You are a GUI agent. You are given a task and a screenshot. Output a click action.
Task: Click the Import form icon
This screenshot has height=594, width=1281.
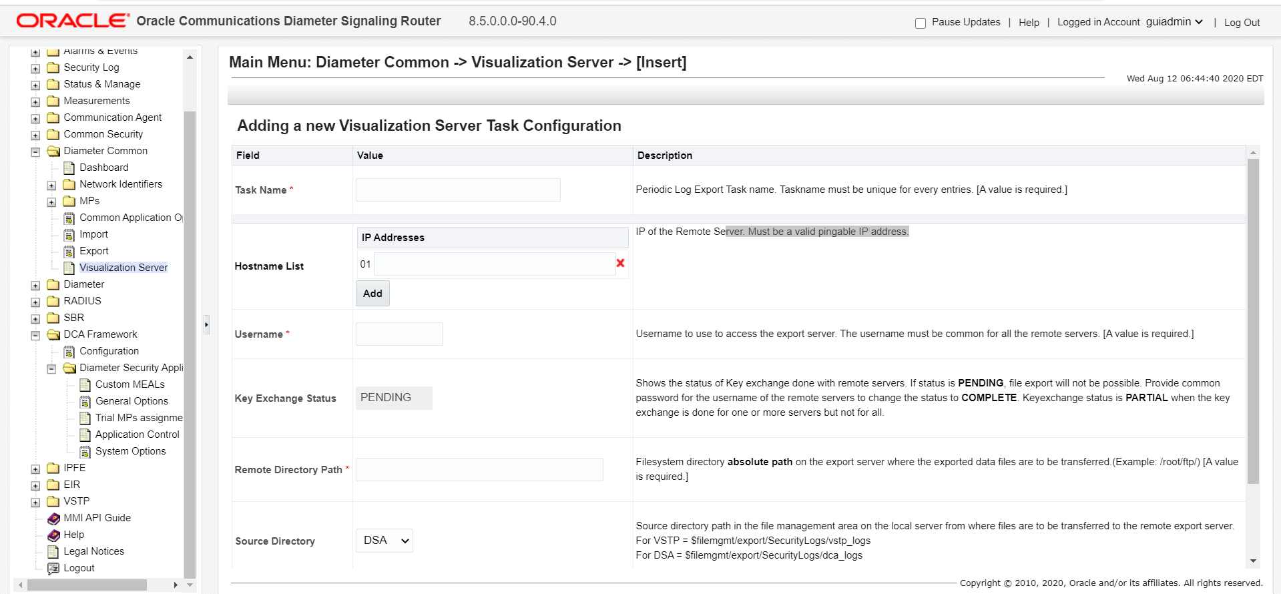pyautogui.click(x=69, y=234)
